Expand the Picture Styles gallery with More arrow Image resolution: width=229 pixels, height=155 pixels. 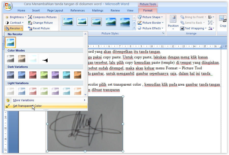[134, 28]
